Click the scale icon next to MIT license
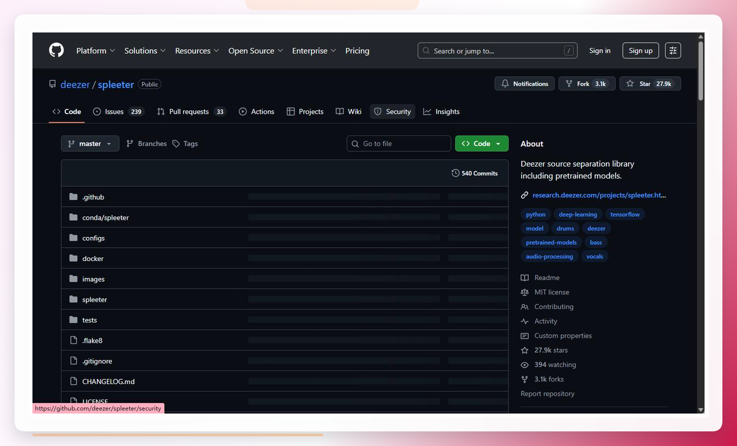The height and width of the screenshot is (446, 737). [x=524, y=292]
